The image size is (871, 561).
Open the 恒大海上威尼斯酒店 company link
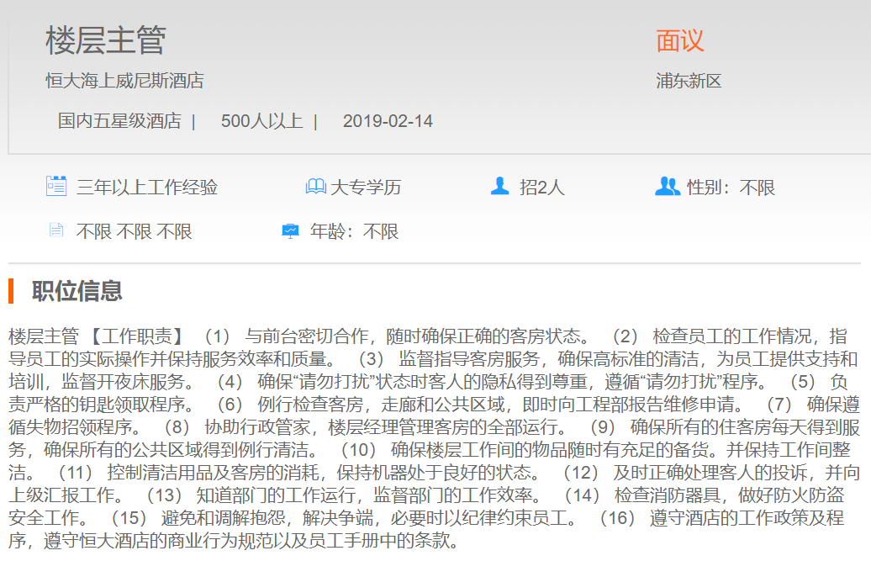click(124, 81)
